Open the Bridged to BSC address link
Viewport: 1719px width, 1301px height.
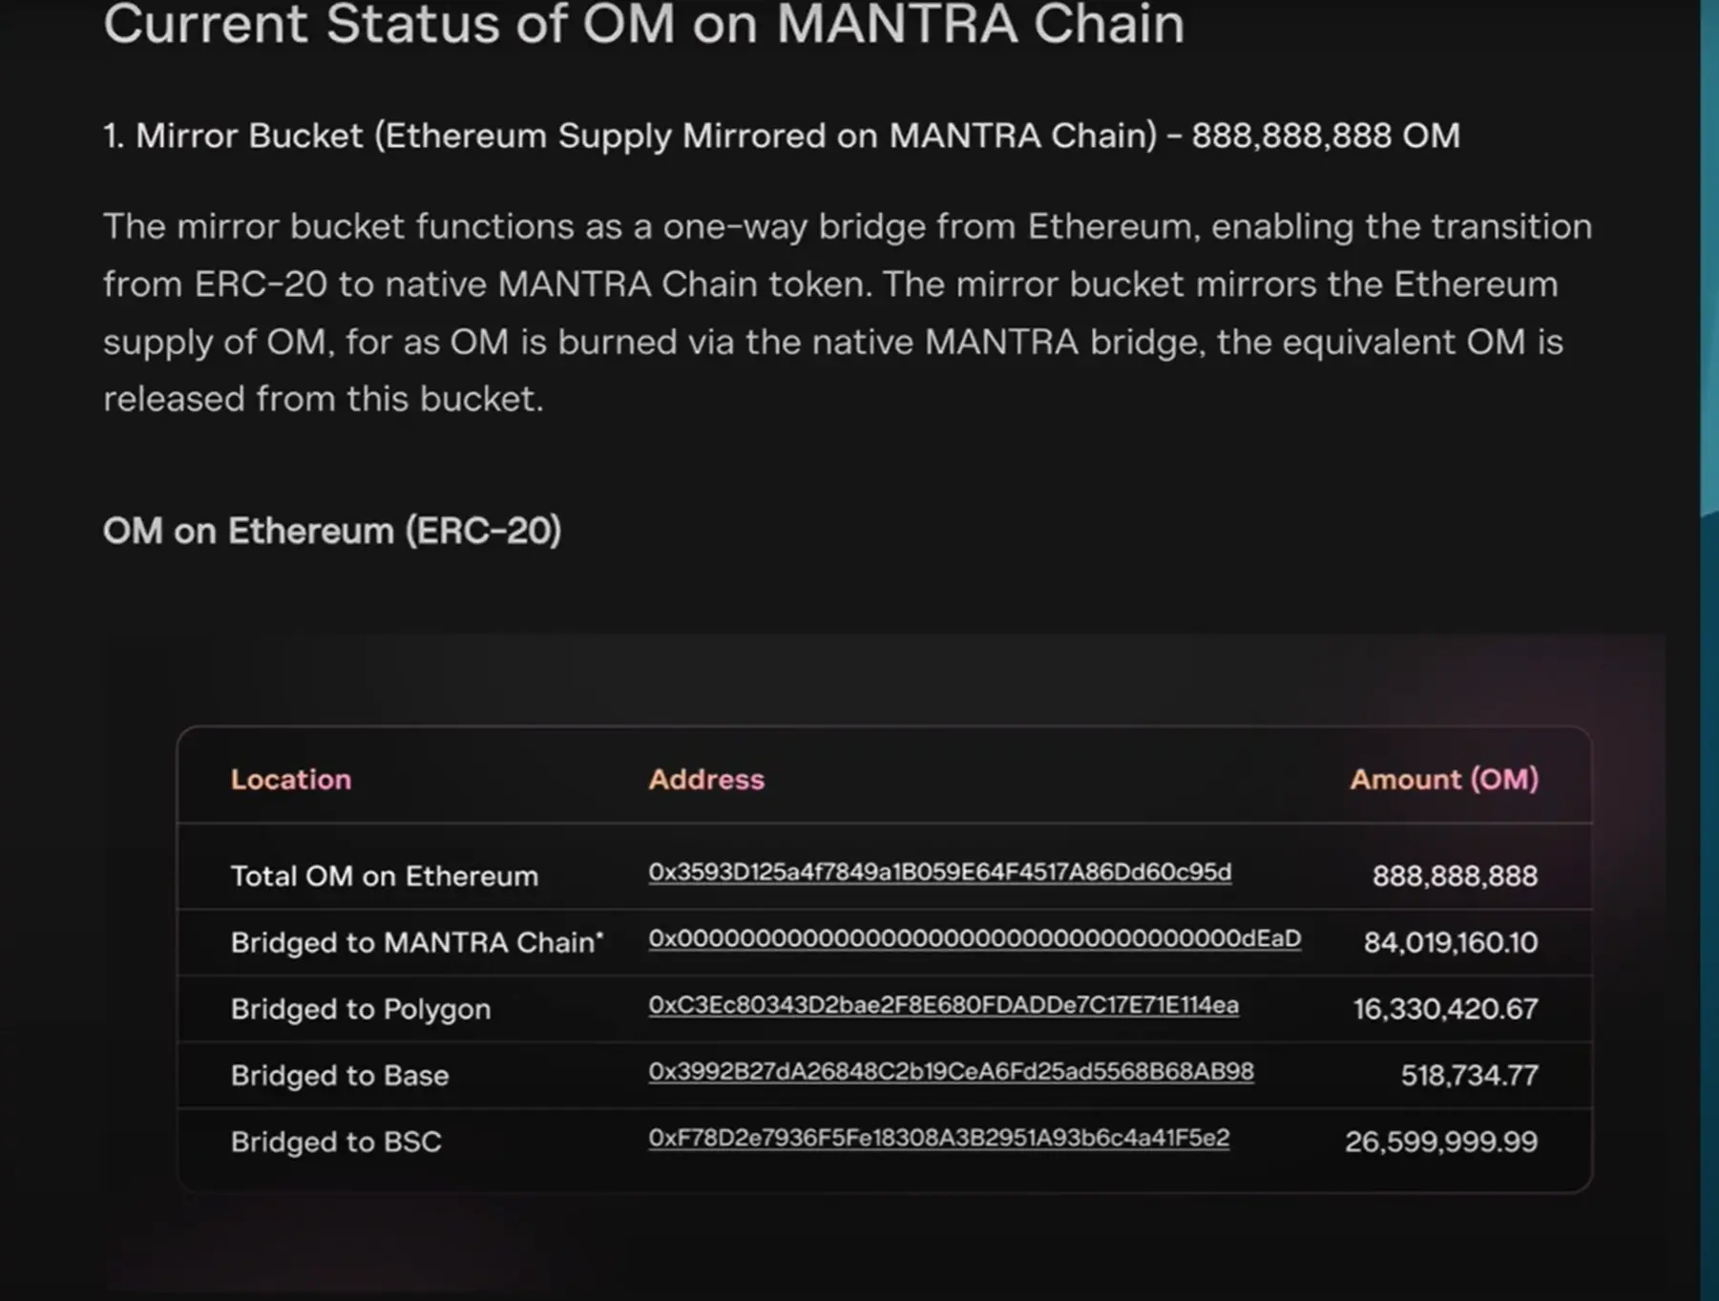point(938,1138)
